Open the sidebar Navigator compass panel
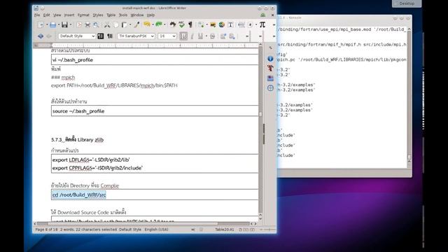The image size is (448, 252). point(270,87)
